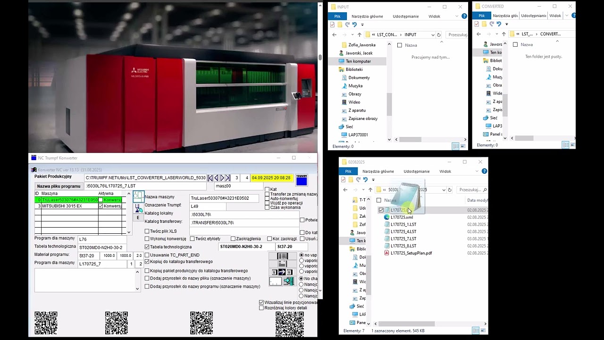
Task: Open address dropdown in 02082025 window
Action: (444, 190)
